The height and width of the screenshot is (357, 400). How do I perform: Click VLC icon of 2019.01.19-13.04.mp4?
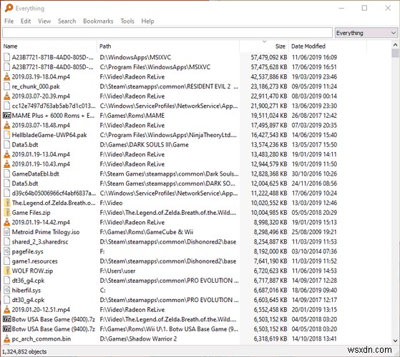(x=7, y=154)
